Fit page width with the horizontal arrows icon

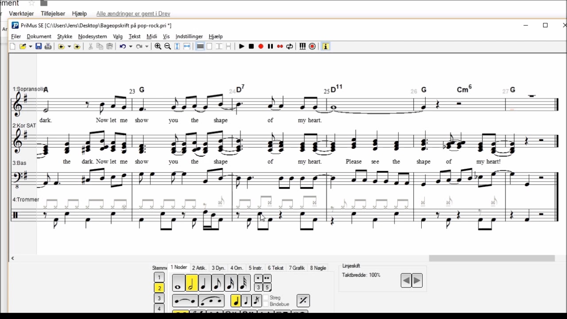pyautogui.click(x=187, y=47)
